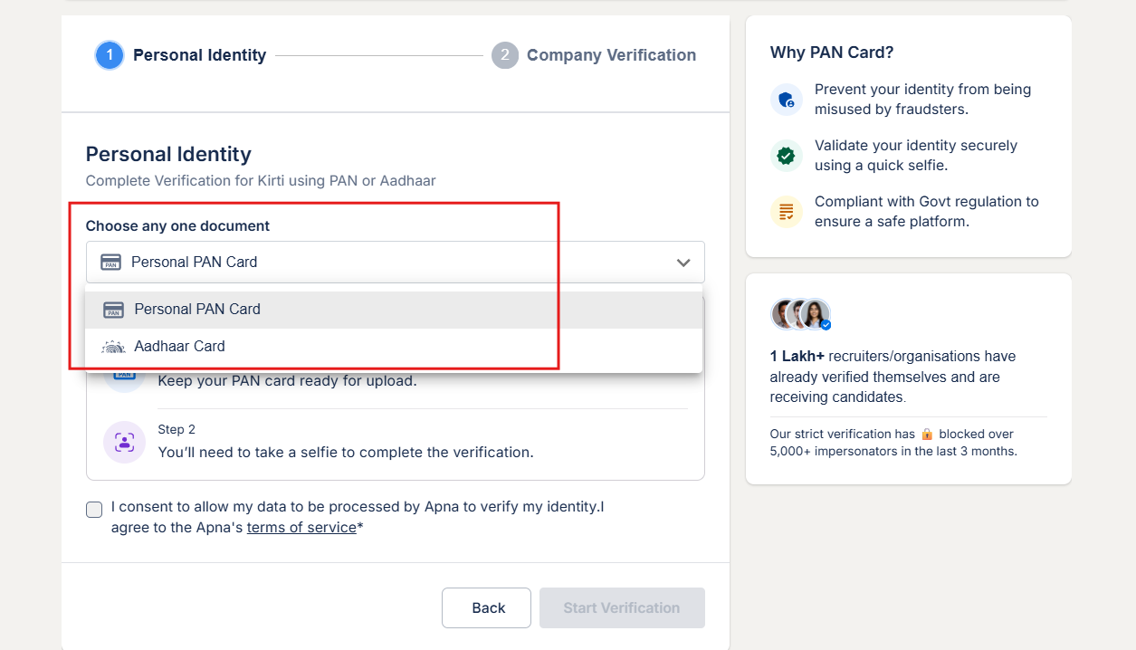Collapse the document dropdown using chevron arrow

coord(683,263)
